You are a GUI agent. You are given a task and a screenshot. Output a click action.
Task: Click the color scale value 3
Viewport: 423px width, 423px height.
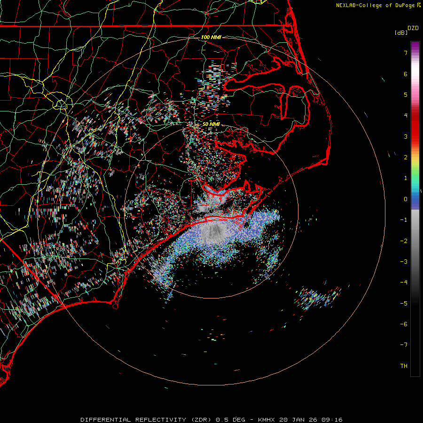click(406, 136)
